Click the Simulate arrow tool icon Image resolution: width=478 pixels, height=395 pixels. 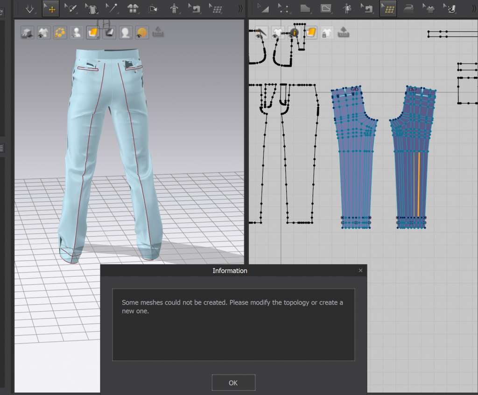coord(29,8)
